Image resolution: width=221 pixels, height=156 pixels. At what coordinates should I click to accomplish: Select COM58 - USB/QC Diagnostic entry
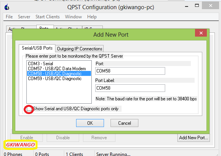point(59,74)
